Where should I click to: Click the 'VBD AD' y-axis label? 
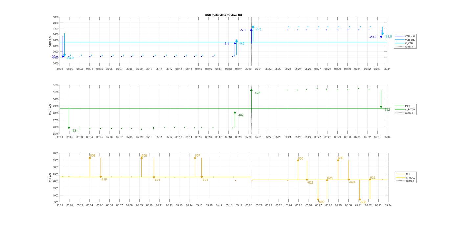(51, 41)
